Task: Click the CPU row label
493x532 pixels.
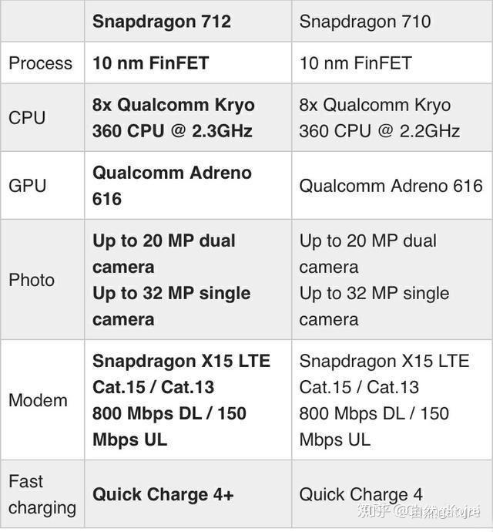Action: tap(27, 118)
